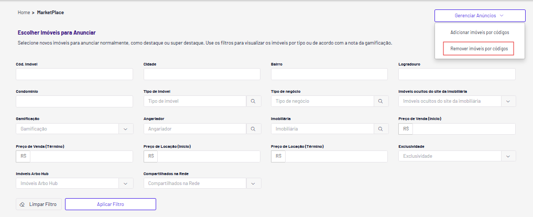
Task: Click the Condomínio text field
Action: coord(74,101)
